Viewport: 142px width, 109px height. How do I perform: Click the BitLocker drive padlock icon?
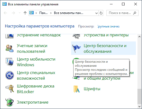[x=10, y=89]
